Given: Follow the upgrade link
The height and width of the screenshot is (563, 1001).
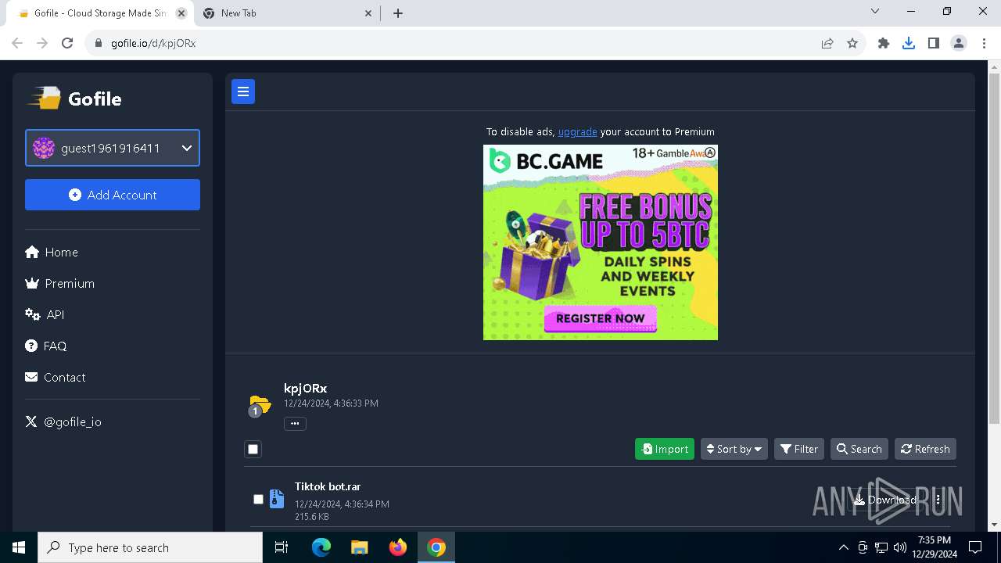Looking at the screenshot, I should coord(577,131).
